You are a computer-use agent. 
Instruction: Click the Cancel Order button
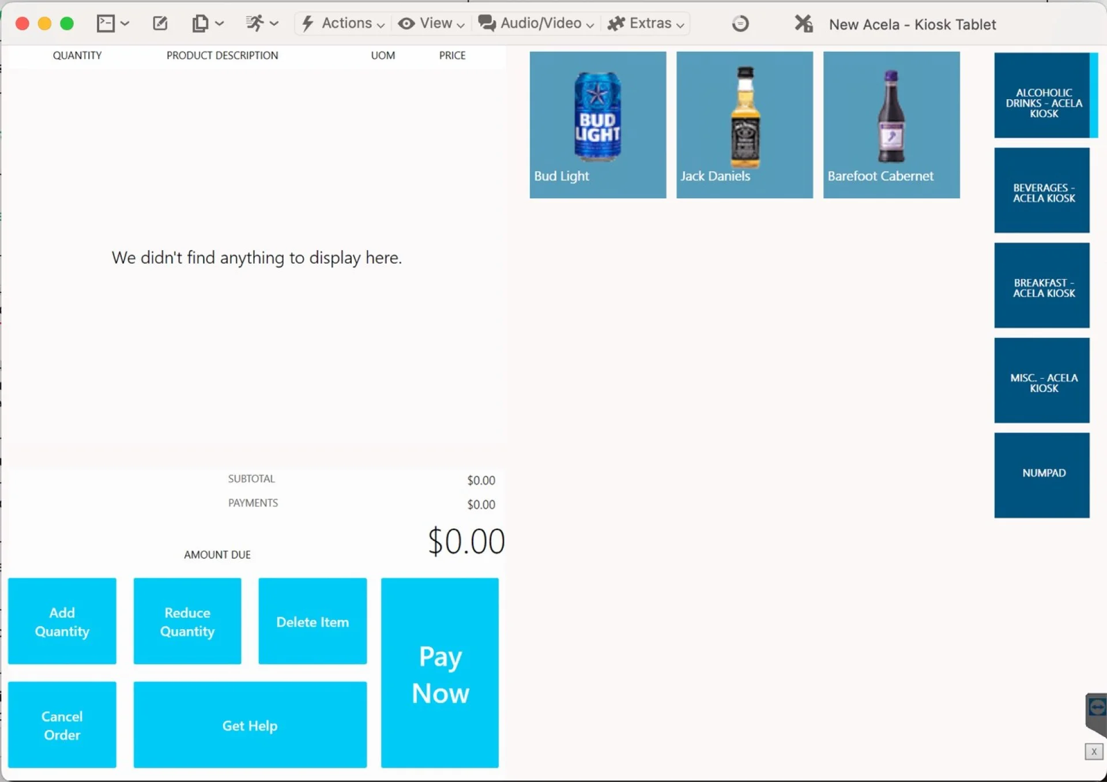(62, 725)
